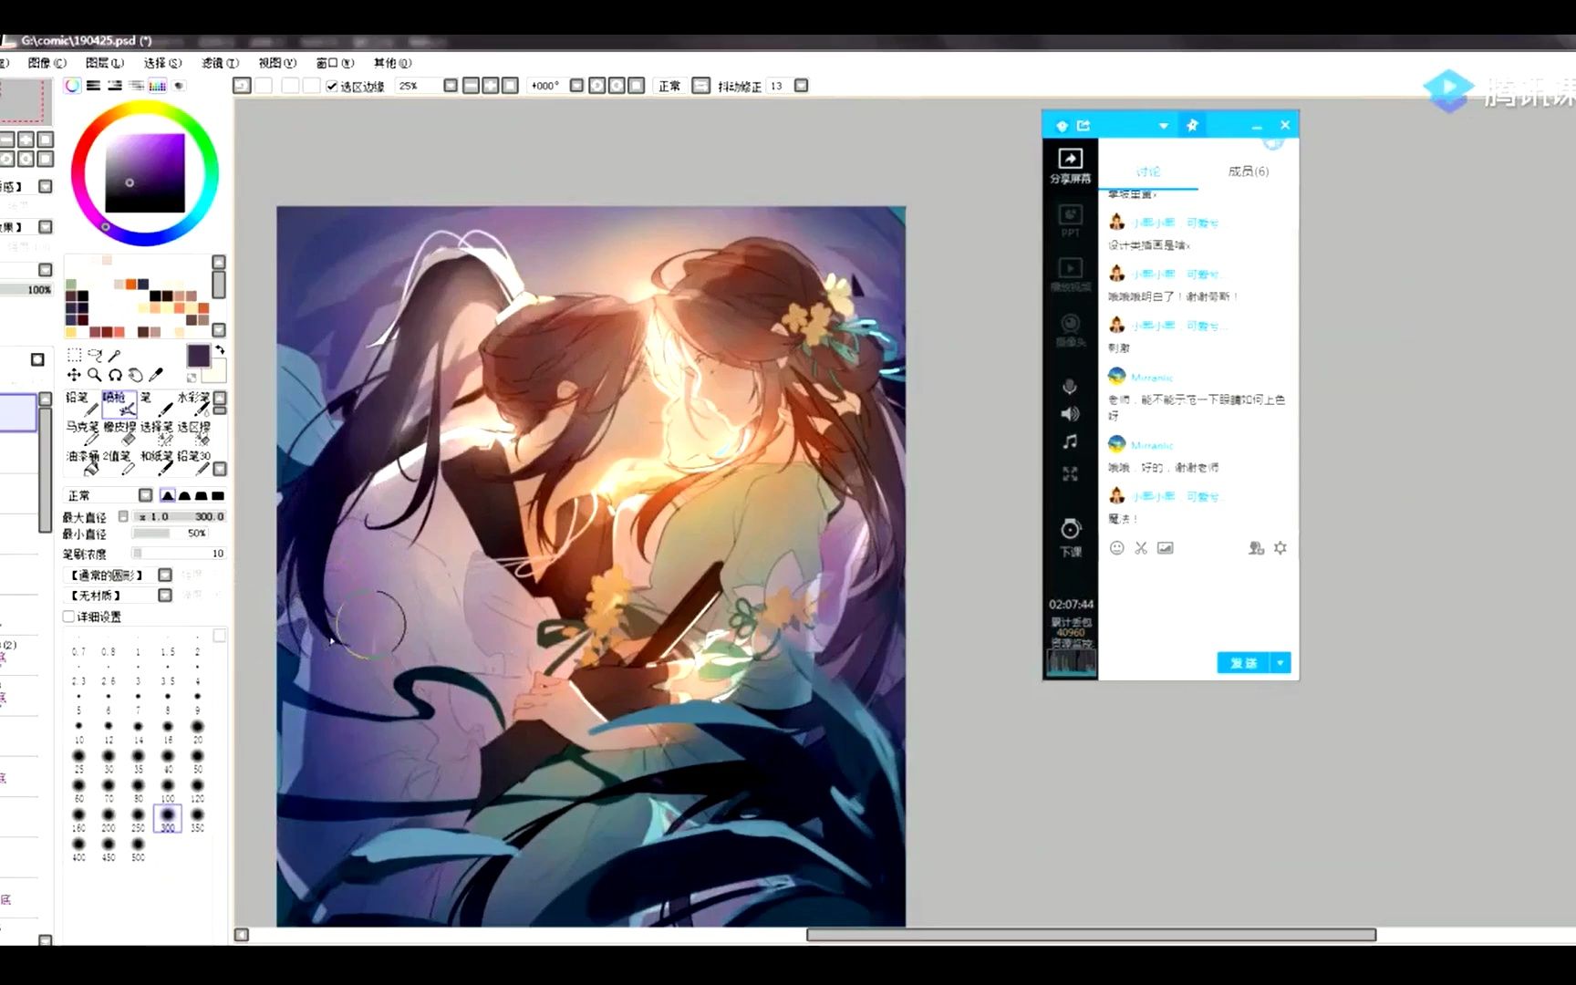
Task: Select the rotate view tool
Action: [x=115, y=375]
